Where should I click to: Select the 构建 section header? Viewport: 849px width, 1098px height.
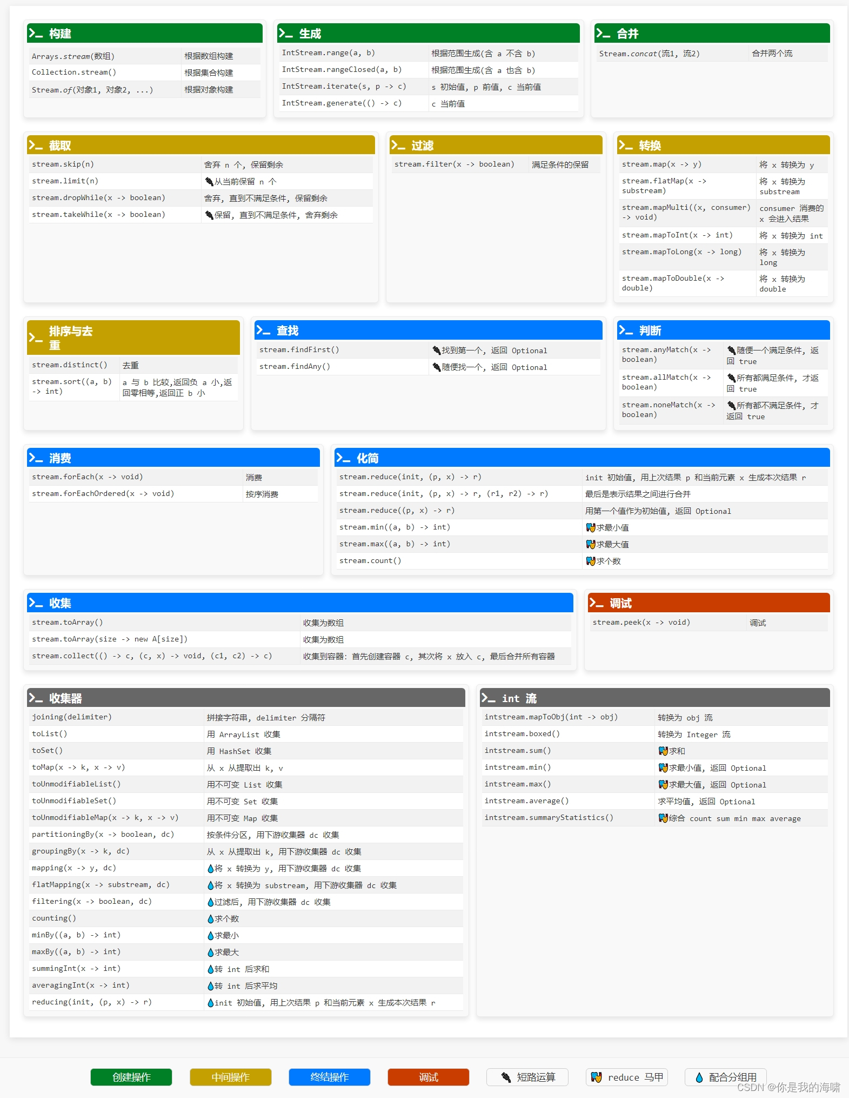click(x=145, y=34)
